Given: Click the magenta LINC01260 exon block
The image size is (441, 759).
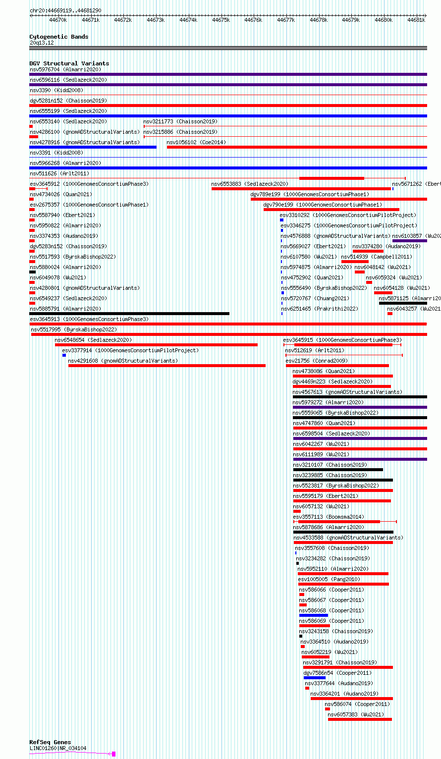Looking at the screenshot, I should point(113,754).
